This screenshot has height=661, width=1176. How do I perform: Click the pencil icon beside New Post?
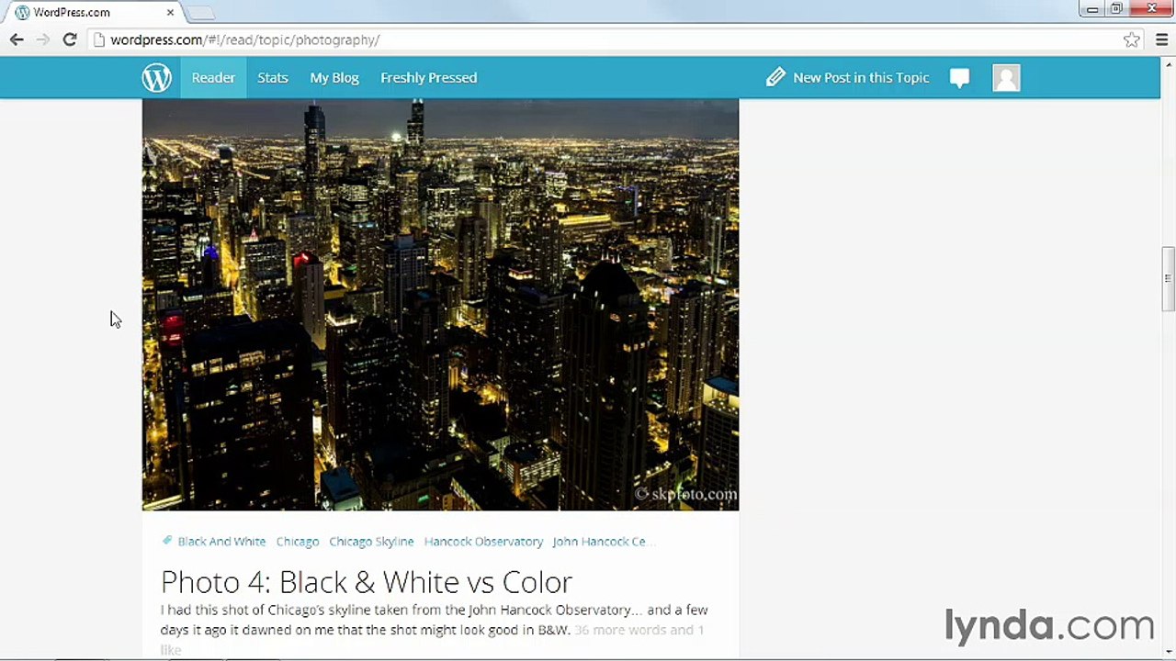point(775,77)
